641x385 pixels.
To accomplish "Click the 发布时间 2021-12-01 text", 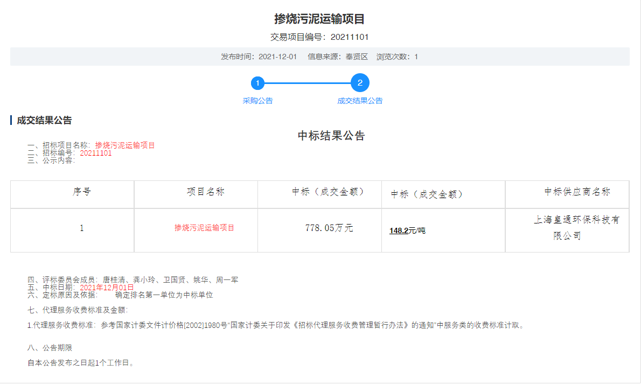I will pyautogui.click(x=259, y=57).
